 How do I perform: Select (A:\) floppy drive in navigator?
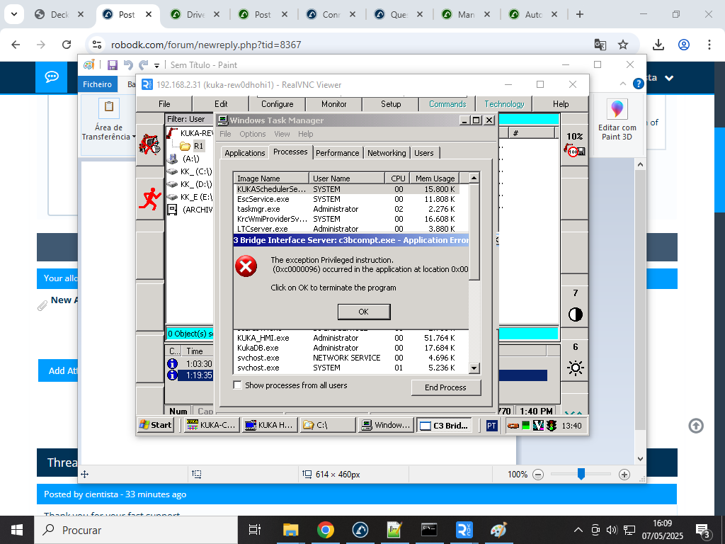click(x=184, y=159)
